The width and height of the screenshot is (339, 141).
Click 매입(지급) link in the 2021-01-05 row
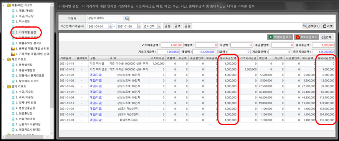point(96,86)
